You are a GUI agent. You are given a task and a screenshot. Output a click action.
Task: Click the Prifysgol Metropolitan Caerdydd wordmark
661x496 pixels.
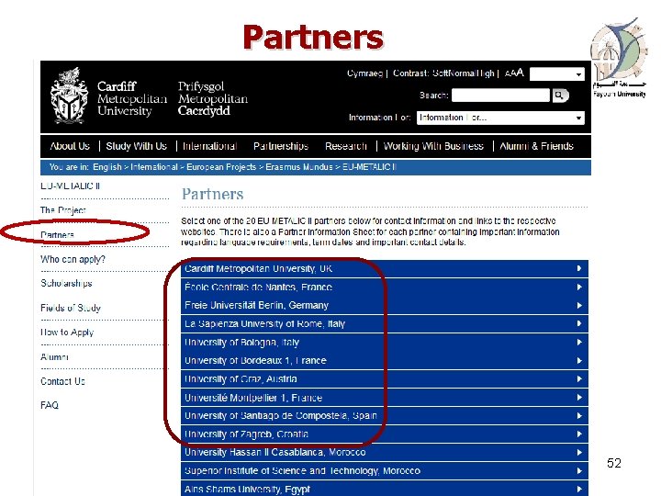[x=212, y=98]
